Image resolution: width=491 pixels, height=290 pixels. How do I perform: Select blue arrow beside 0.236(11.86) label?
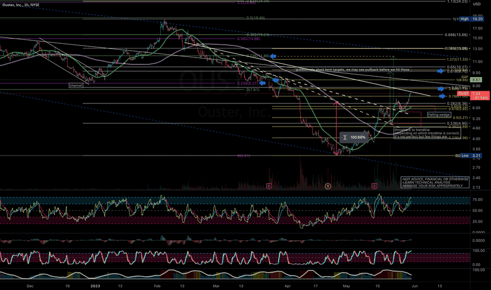[x=273, y=56]
